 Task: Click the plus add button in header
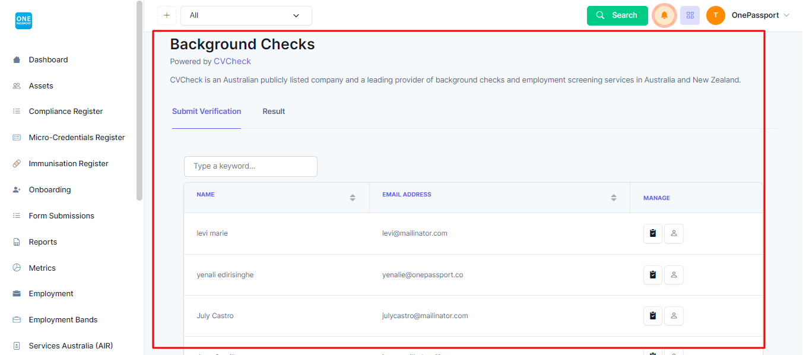[x=167, y=15]
